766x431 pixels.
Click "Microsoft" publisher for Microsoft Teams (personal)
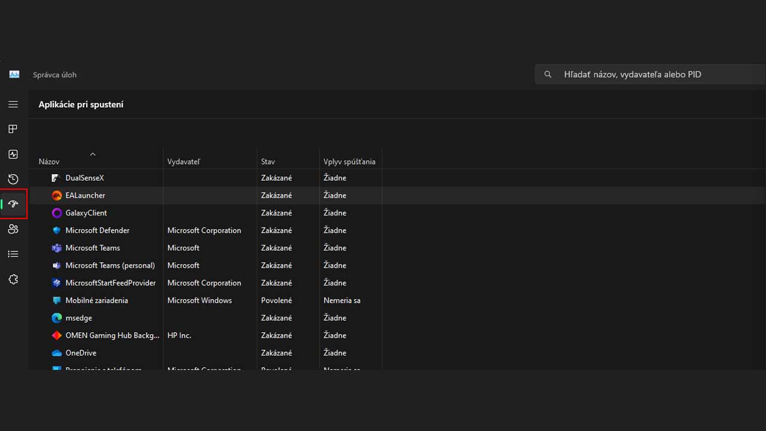coord(184,265)
